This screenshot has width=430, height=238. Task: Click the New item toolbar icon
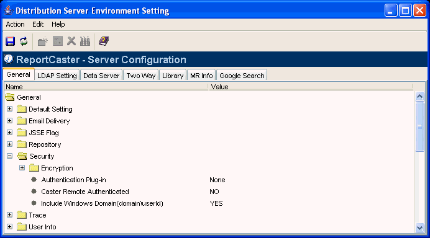(x=43, y=42)
